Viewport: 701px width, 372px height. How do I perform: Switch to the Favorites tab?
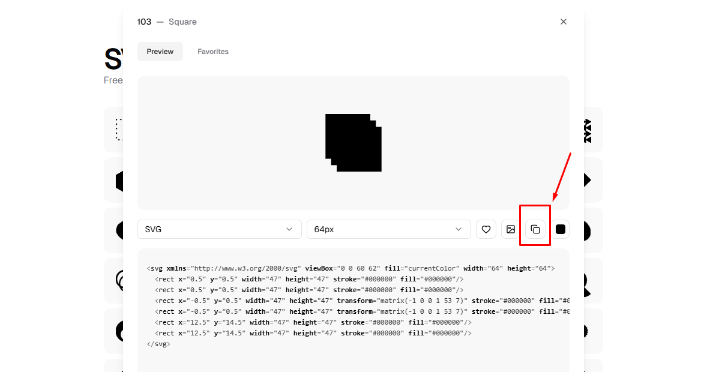tap(213, 52)
